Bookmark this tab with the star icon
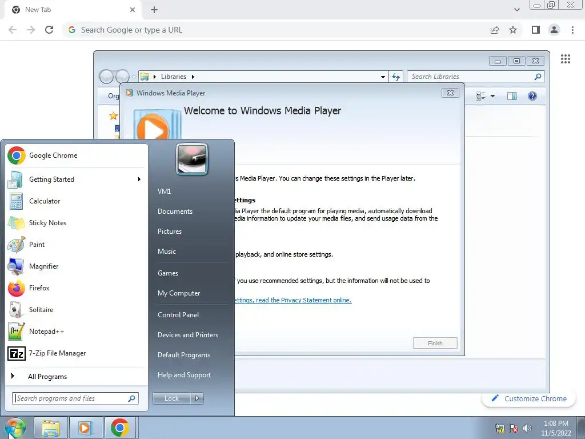The image size is (585, 439). 513,30
